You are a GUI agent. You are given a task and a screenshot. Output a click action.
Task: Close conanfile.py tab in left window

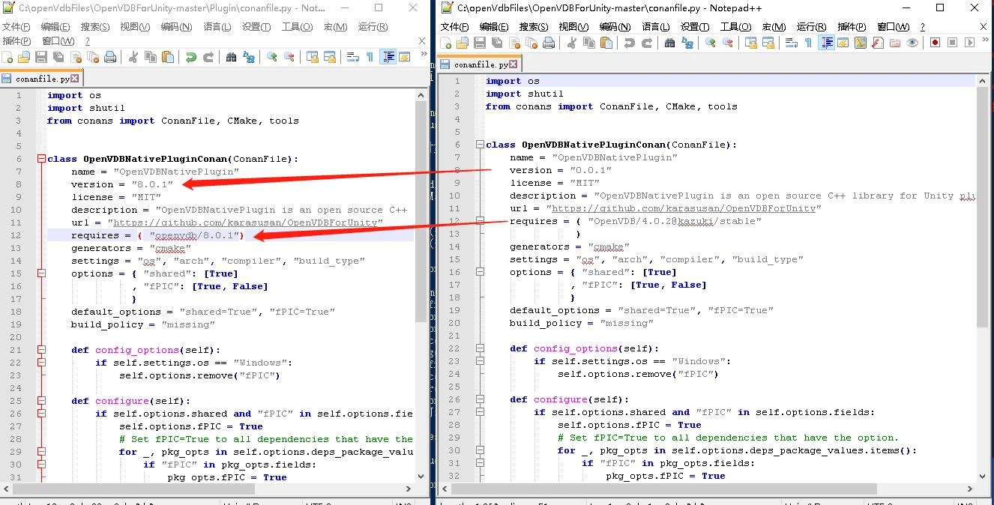tap(74, 78)
